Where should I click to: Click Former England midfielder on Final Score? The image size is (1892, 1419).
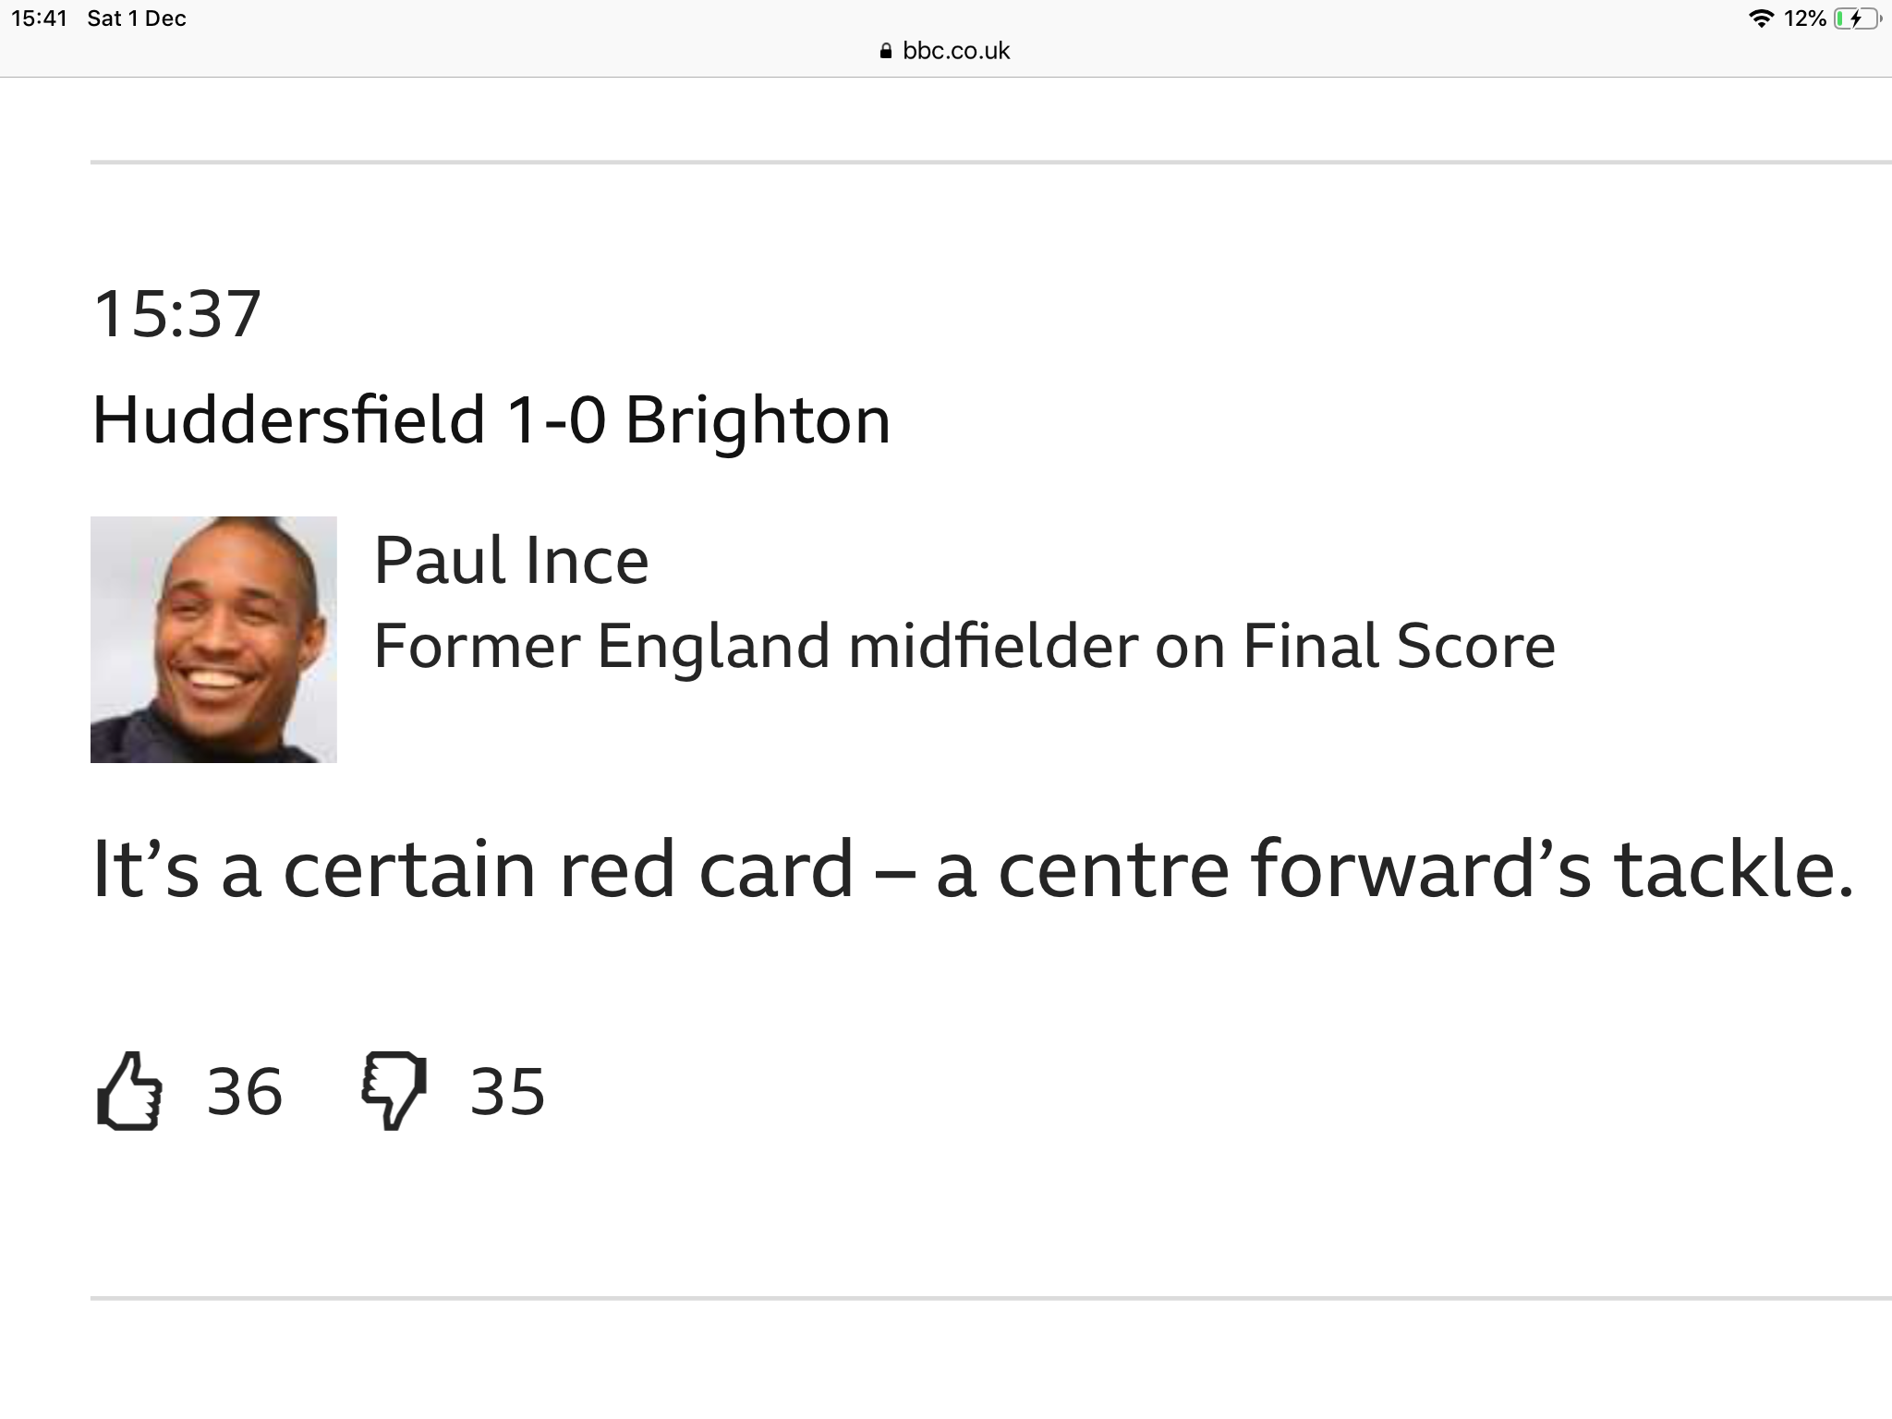pyautogui.click(x=964, y=646)
